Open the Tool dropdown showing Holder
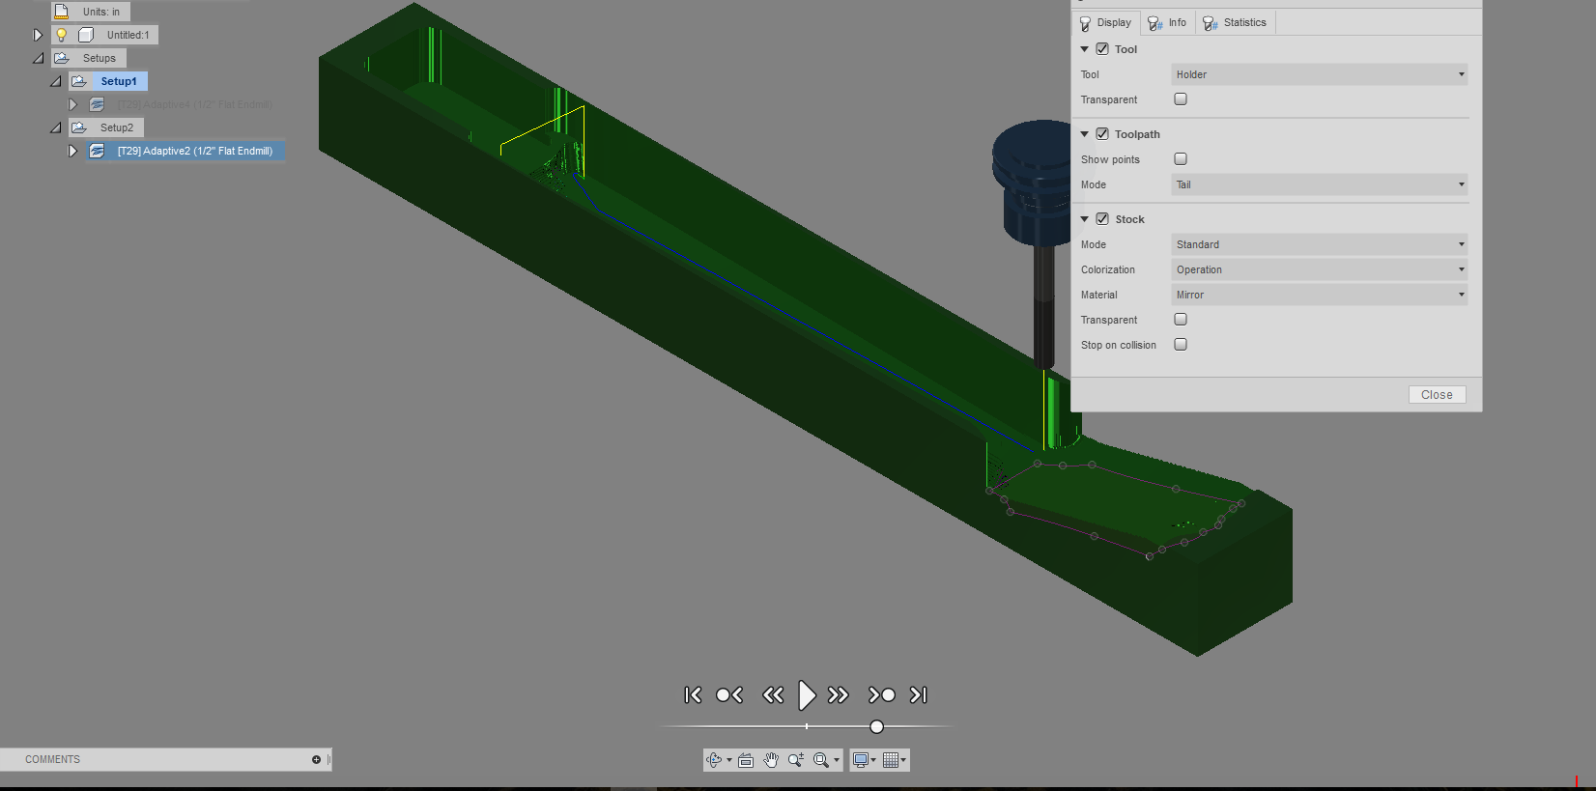This screenshot has height=791, width=1596. tap(1320, 74)
